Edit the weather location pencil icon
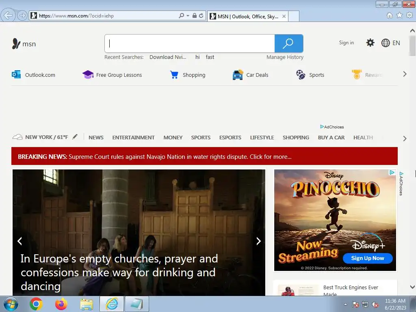Viewport: 416px width, 312px height. coord(75,136)
